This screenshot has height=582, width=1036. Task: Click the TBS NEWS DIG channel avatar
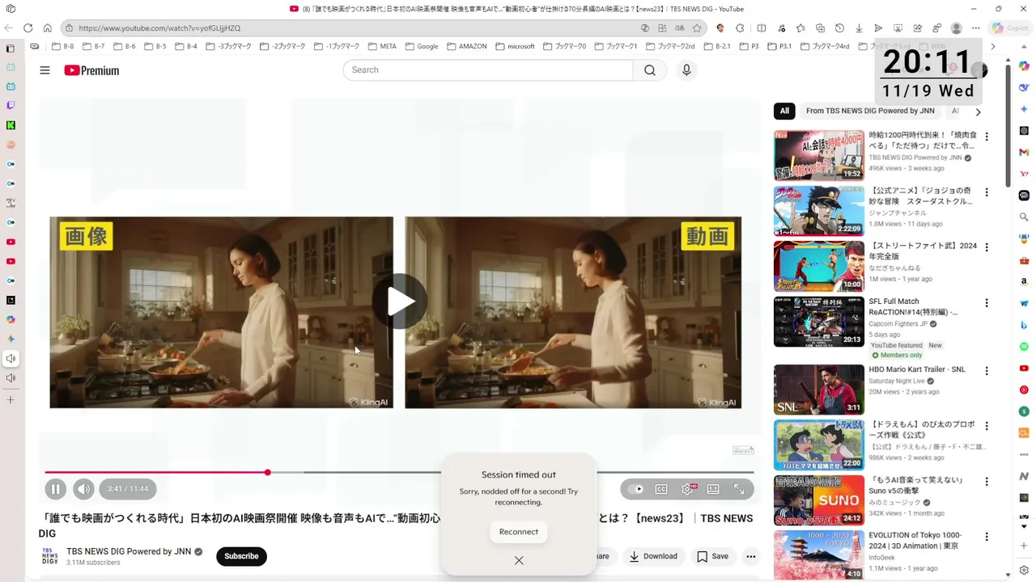coord(50,556)
